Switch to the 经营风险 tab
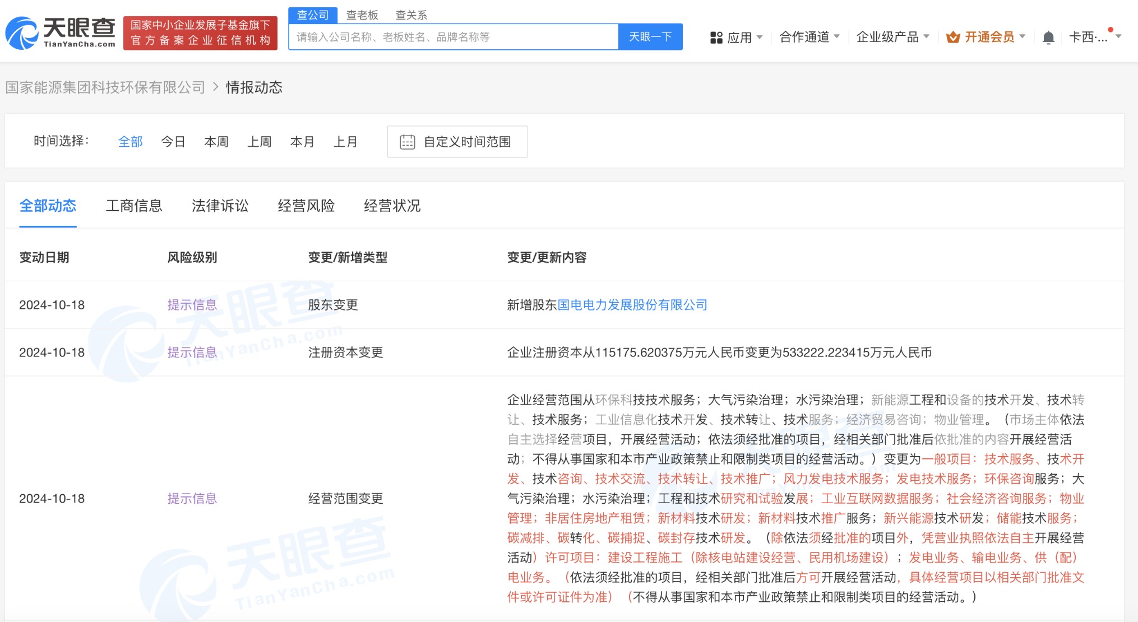Image resolution: width=1138 pixels, height=622 pixels. (x=306, y=206)
